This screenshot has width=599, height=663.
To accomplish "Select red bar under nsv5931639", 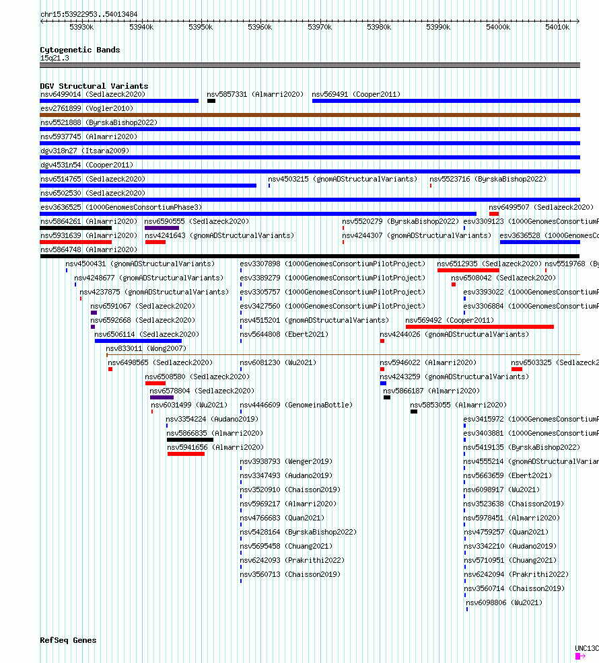I will pyautogui.click(x=76, y=242).
